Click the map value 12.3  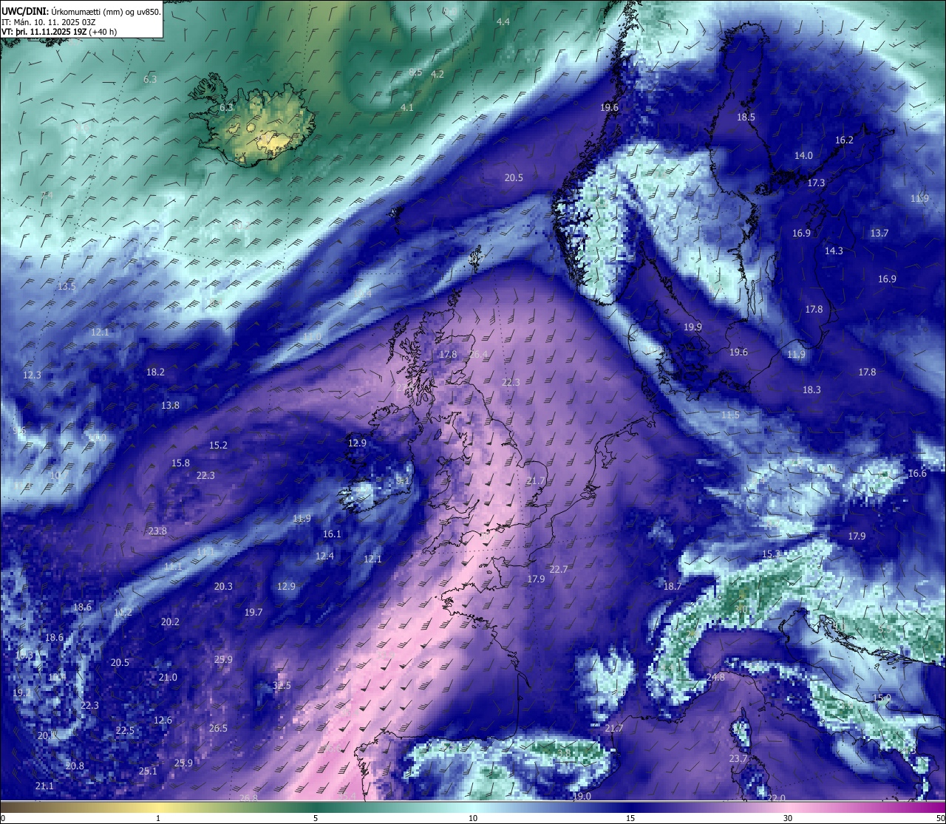(x=33, y=375)
